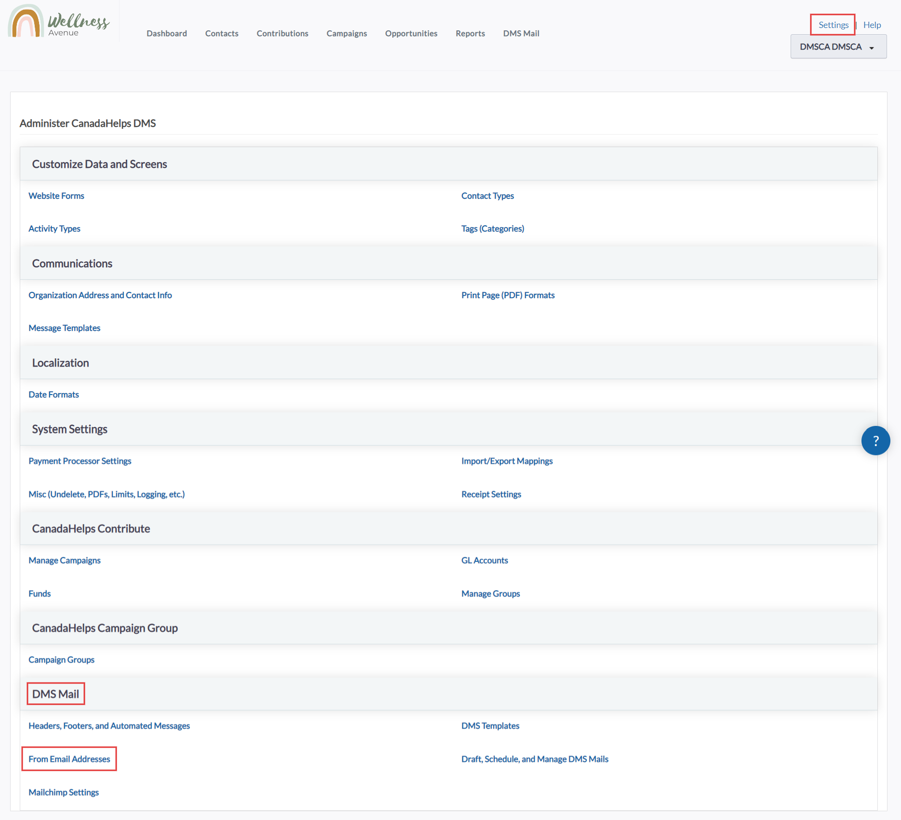The image size is (901, 820).
Task: Open Payment Processor Settings
Action: coord(80,461)
